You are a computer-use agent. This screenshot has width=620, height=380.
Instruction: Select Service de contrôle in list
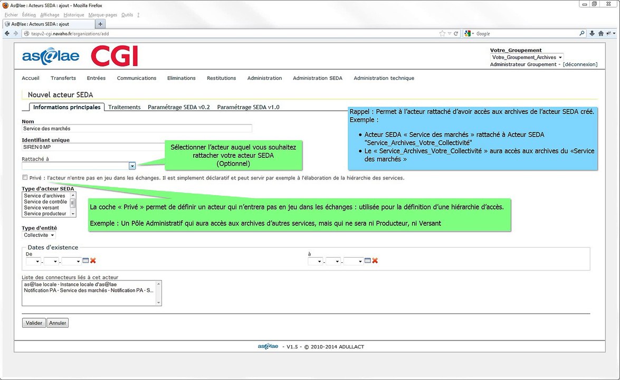[45, 202]
